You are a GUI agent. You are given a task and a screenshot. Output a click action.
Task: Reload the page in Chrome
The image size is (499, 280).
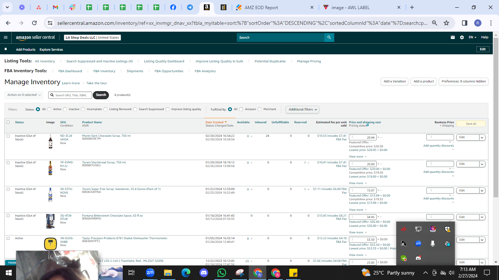34,23
